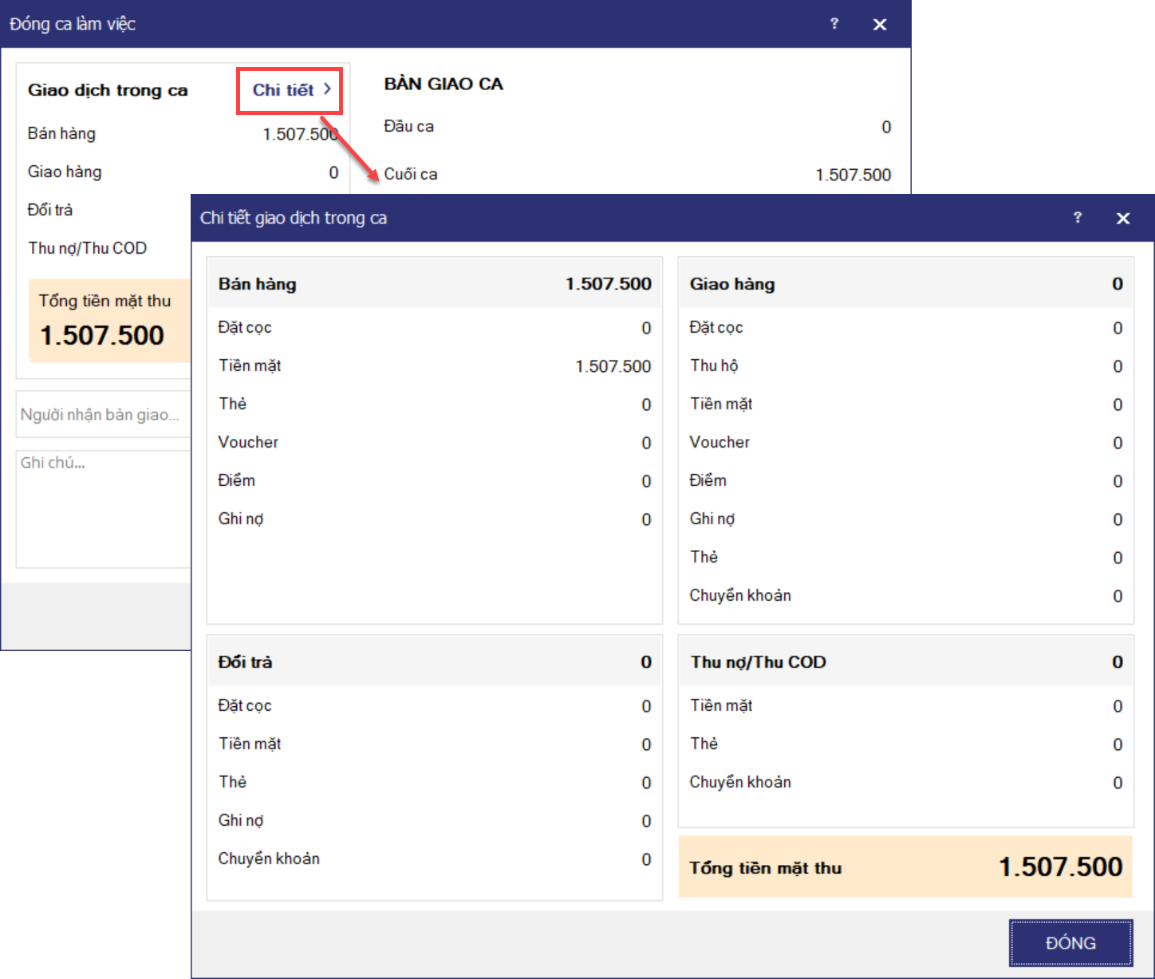This screenshot has width=1155, height=979.
Task: Click Đặt cọc row under Đổi trả section
Action: (435, 706)
